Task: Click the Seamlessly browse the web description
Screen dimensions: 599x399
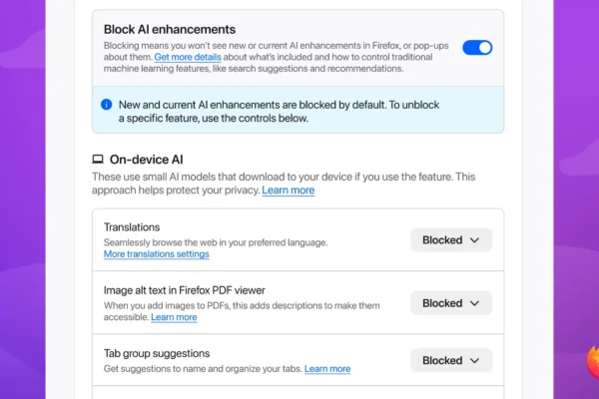Action: click(x=216, y=242)
